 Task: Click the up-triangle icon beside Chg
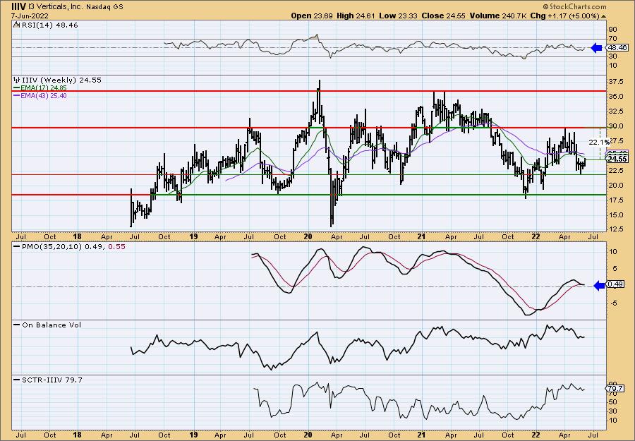click(603, 16)
